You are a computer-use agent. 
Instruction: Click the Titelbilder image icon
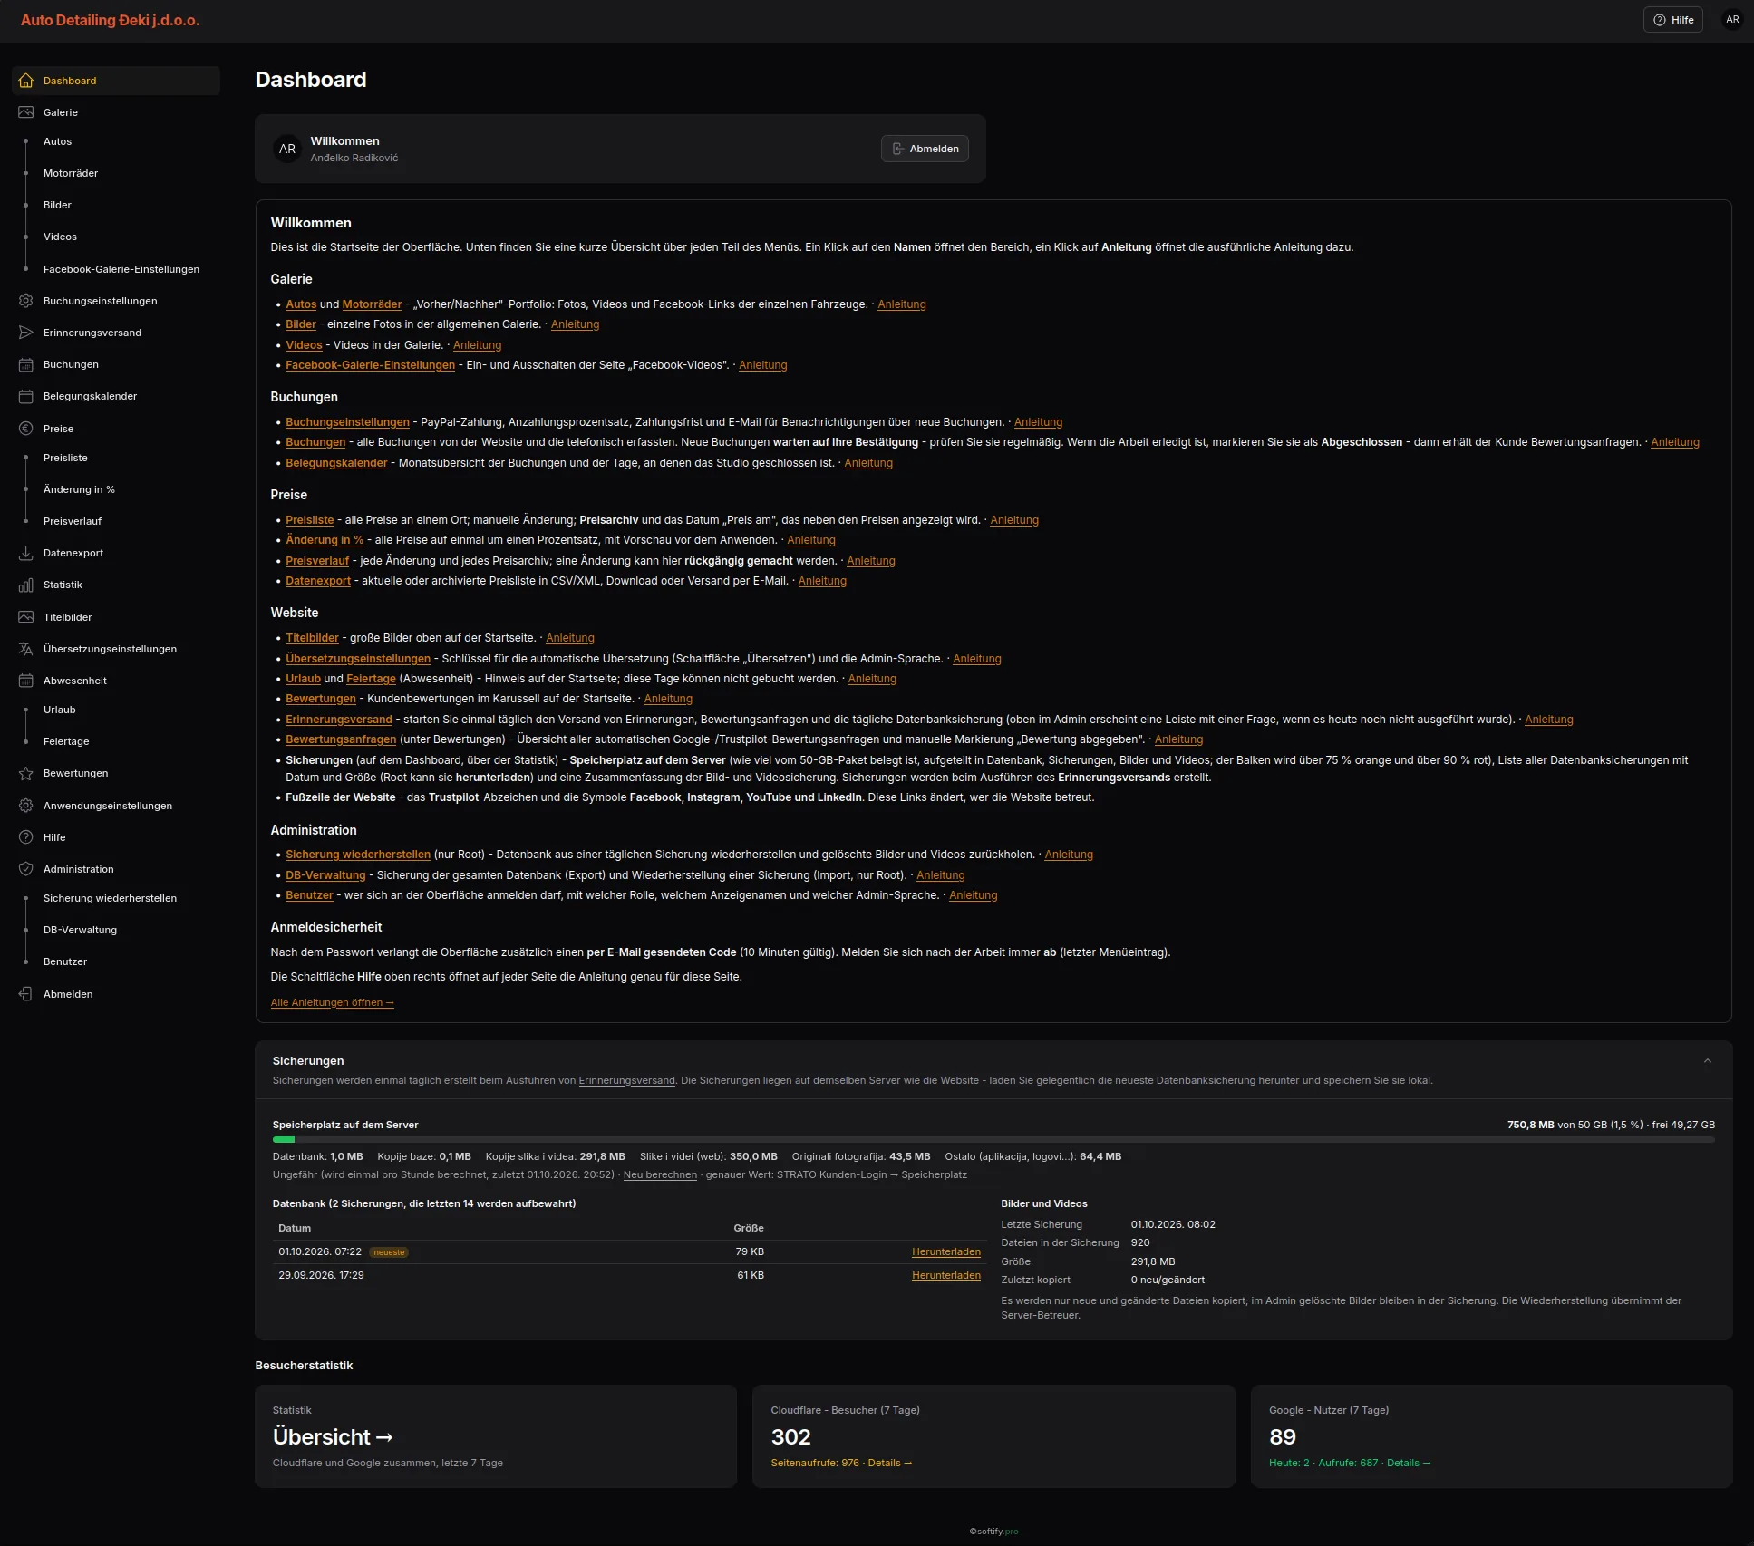(26, 617)
